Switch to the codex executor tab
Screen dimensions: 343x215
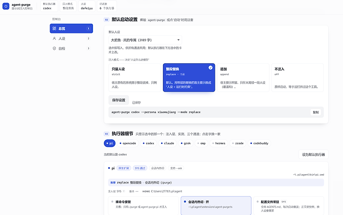[149, 143]
